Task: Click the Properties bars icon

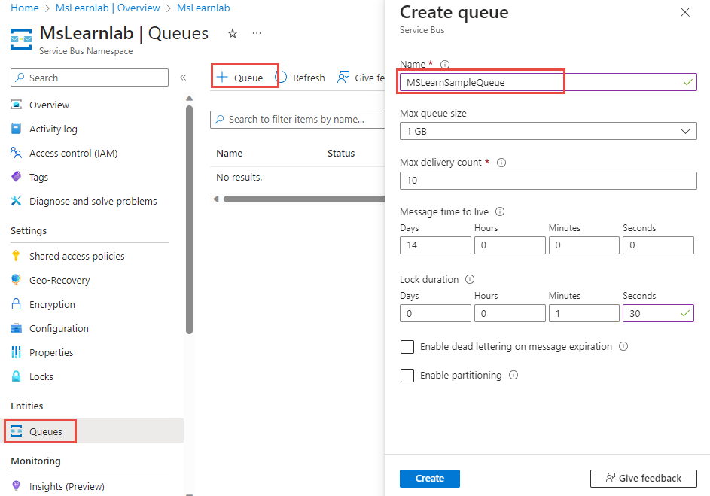Action: [x=17, y=352]
